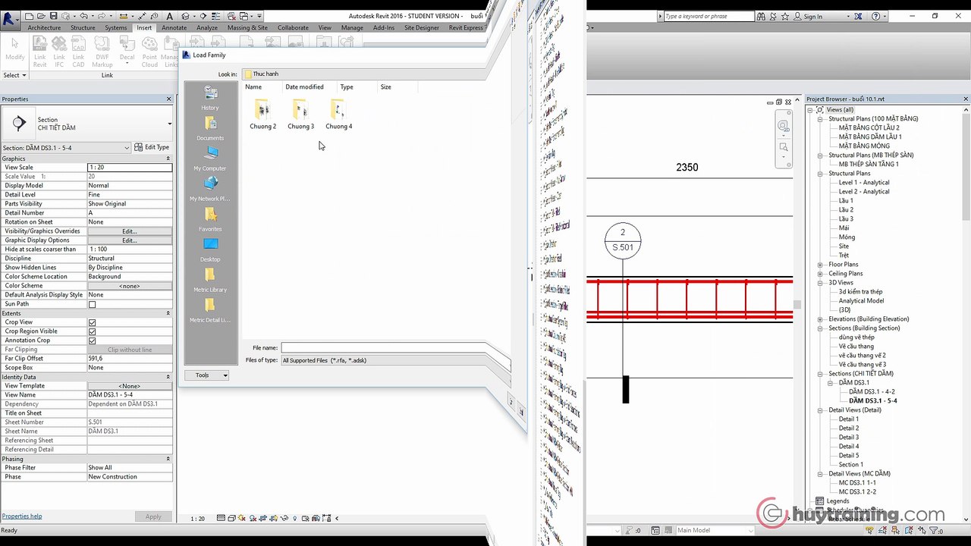Click Edit for Visibility/Graphics Overrides
The image size is (971, 546).
130,231
